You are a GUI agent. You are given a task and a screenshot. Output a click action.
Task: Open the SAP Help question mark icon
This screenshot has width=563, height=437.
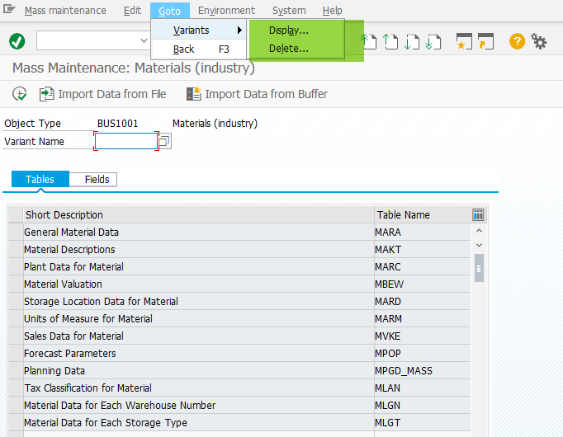pyautogui.click(x=517, y=41)
